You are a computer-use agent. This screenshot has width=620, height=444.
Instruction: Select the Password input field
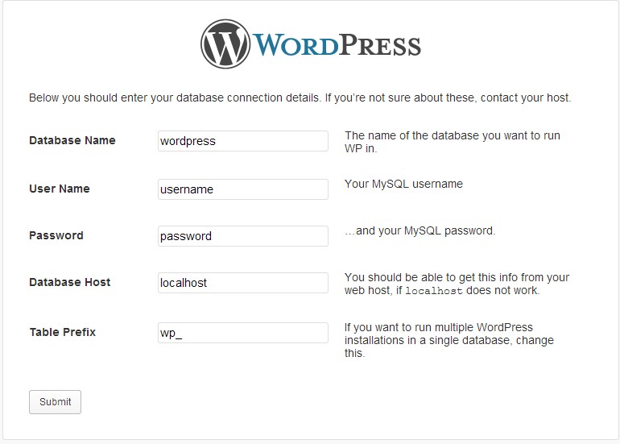243,236
